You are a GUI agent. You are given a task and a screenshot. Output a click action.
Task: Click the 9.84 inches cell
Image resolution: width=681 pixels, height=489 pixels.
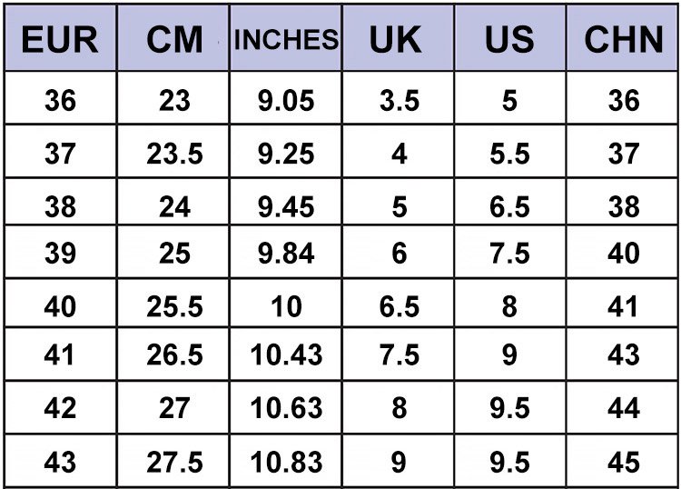point(286,253)
